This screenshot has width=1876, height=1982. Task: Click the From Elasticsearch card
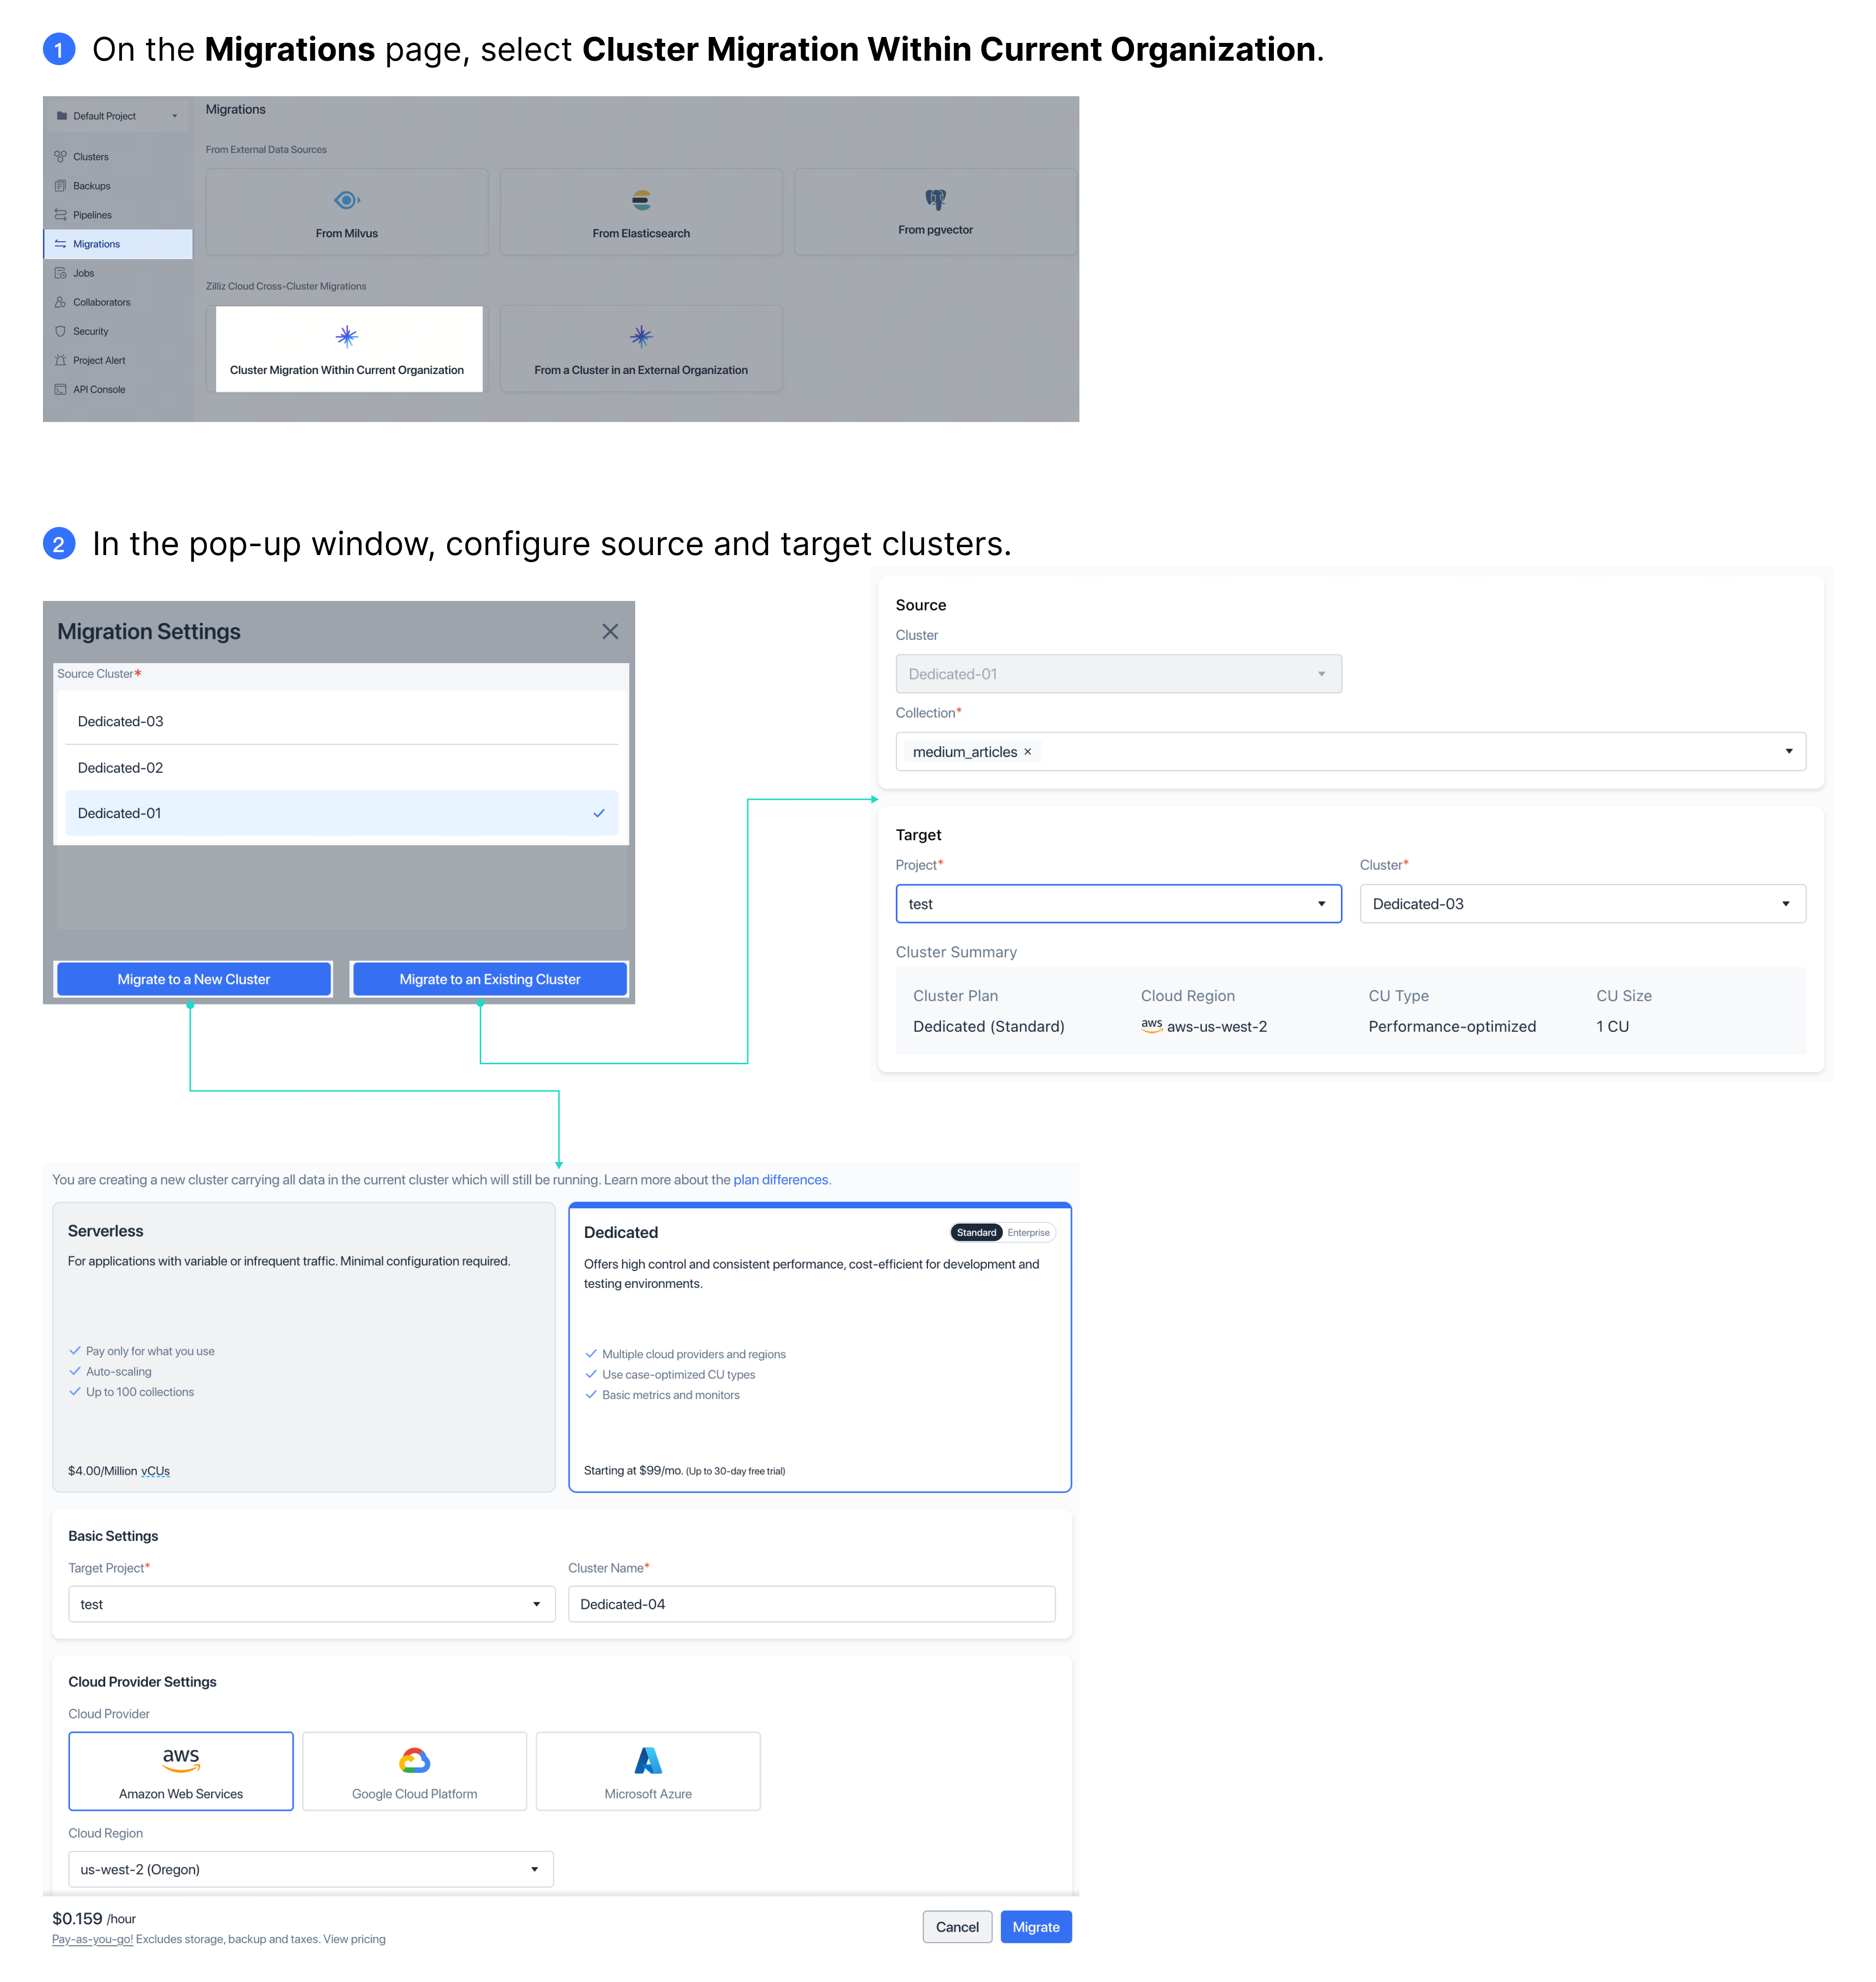(641, 212)
